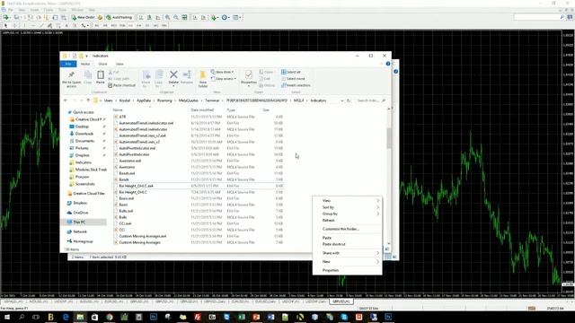The height and width of the screenshot is (323, 575).
Task: Click Explorer help question mark icon
Action: click(387, 64)
